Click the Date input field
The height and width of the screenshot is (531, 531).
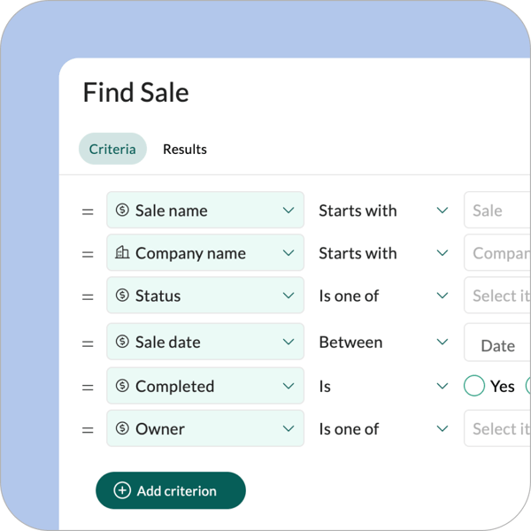click(x=497, y=345)
